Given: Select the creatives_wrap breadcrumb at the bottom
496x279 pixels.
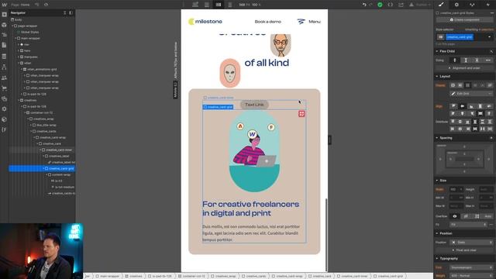Looking at the screenshot, I should (223, 276).
